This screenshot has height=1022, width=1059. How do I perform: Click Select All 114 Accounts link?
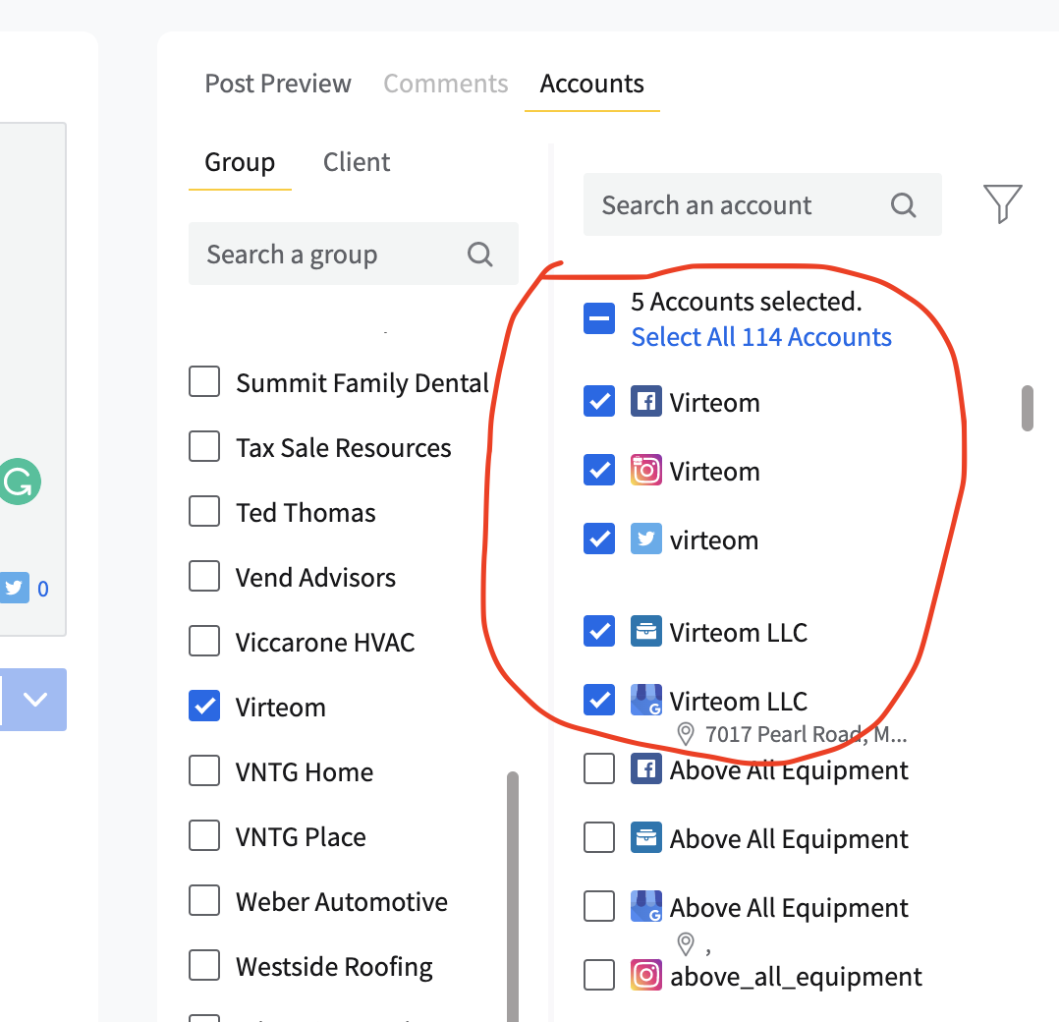761,337
